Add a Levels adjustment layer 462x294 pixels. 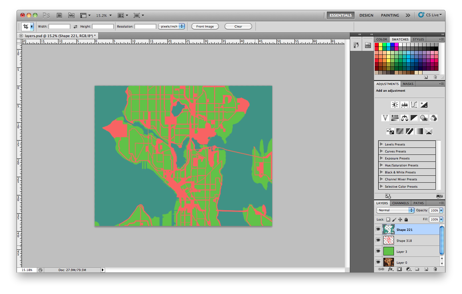point(404,105)
